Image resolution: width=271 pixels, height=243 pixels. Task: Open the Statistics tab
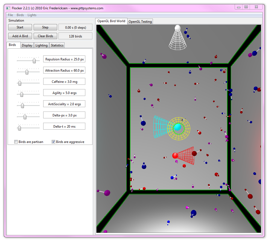(x=57, y=45)
